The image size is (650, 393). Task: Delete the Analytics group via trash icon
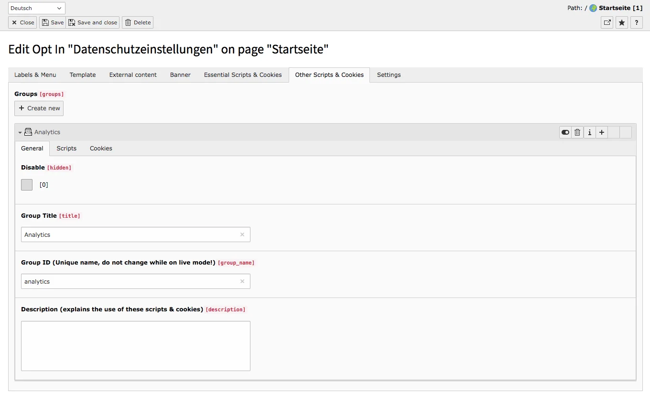click(577, 132)
